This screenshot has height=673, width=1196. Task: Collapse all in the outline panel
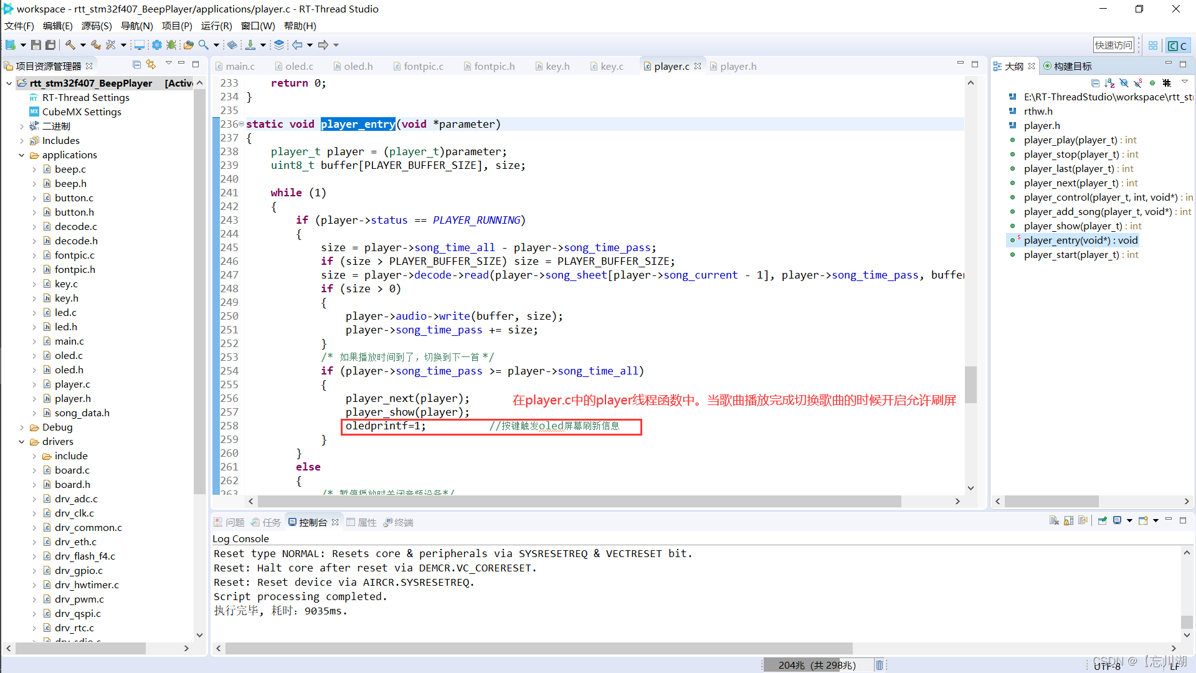coord(1095,83)
